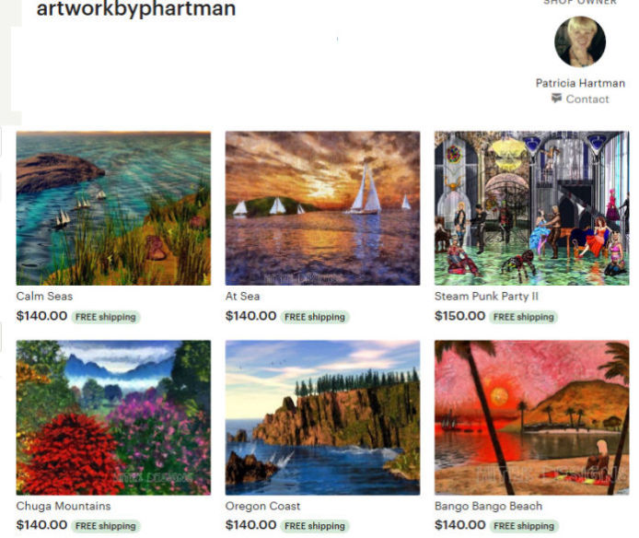Click the Bango Bango Beach title
Screen dimensions: 639x538
coord(488,506)
